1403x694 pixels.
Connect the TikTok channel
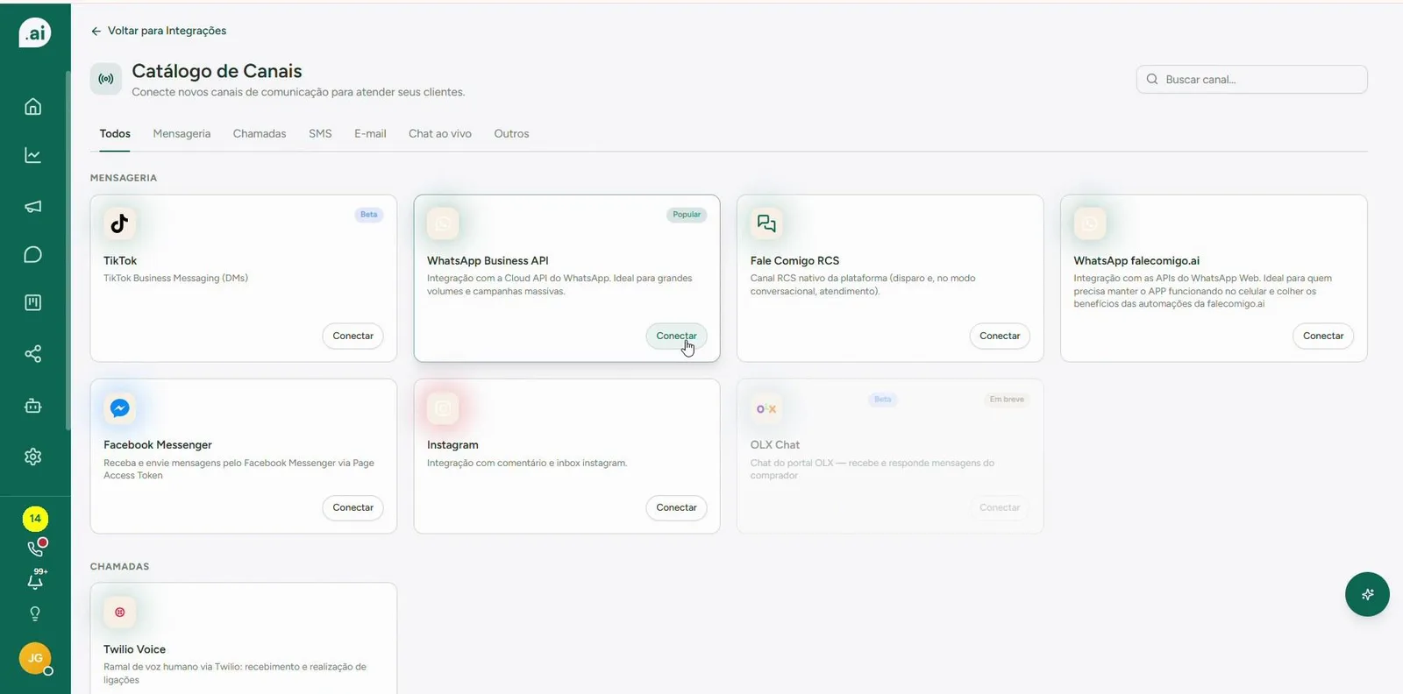(353, 336)
